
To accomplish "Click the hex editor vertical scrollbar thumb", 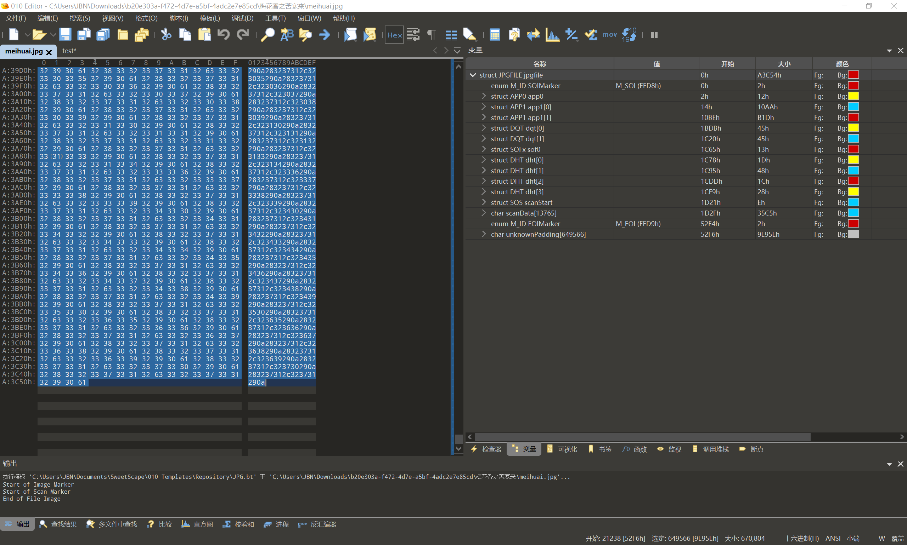I will point(458,439).
